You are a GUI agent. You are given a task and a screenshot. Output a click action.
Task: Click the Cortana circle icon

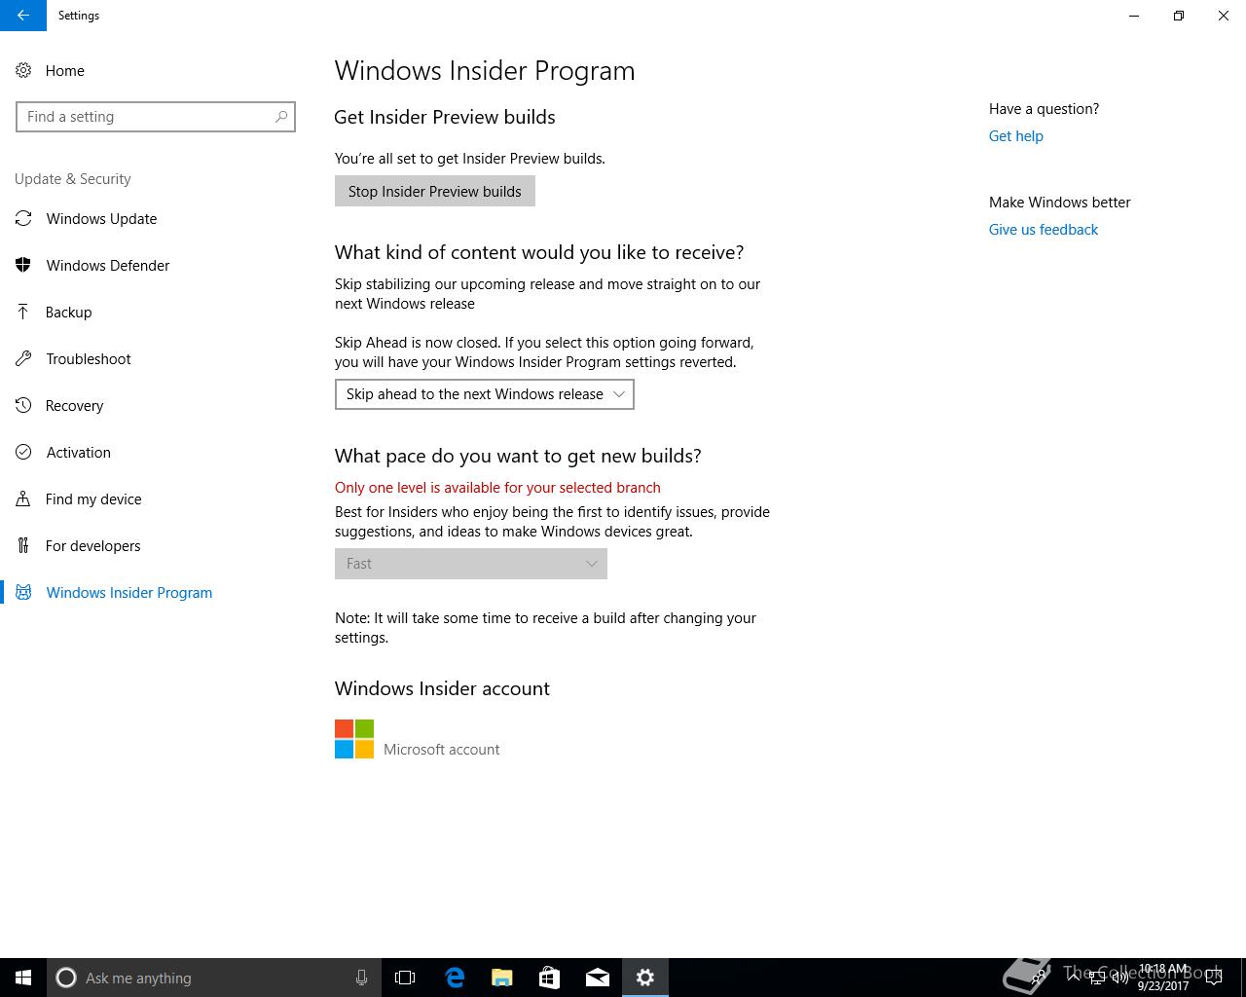coord(66,978)
